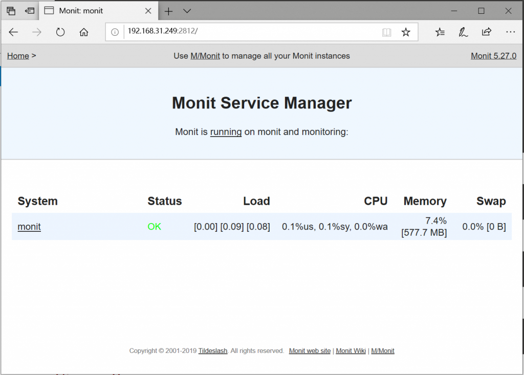The height and width of the screenshot is (375, 524).
Task: Click the Swap column header
Action: [x=491, y=201]
